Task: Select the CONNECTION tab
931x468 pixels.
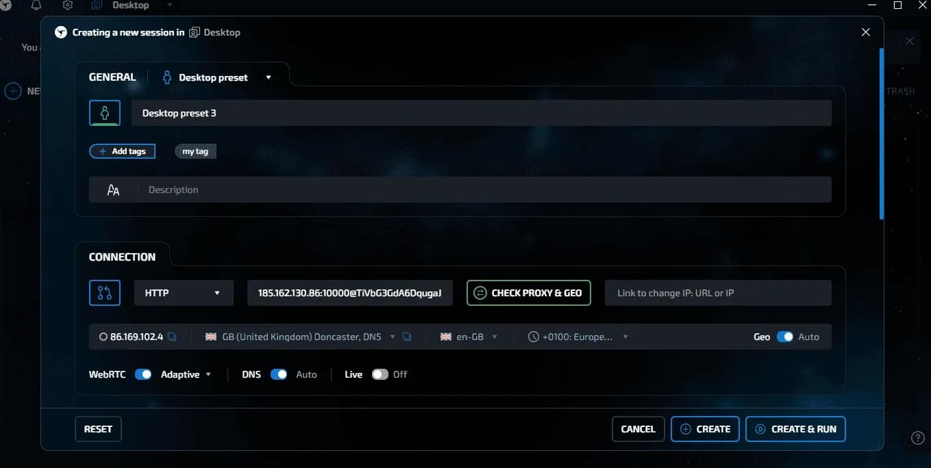Action: [122, 257]
